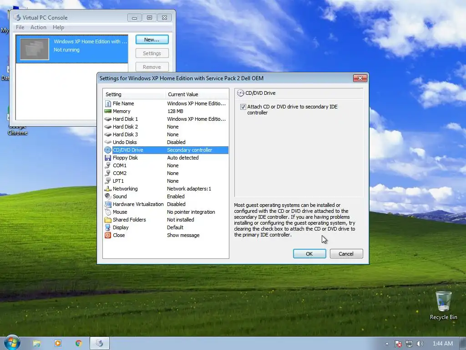Click Virtual PC taskbar button
The image size is (466, 350).
tap(100, 344)
